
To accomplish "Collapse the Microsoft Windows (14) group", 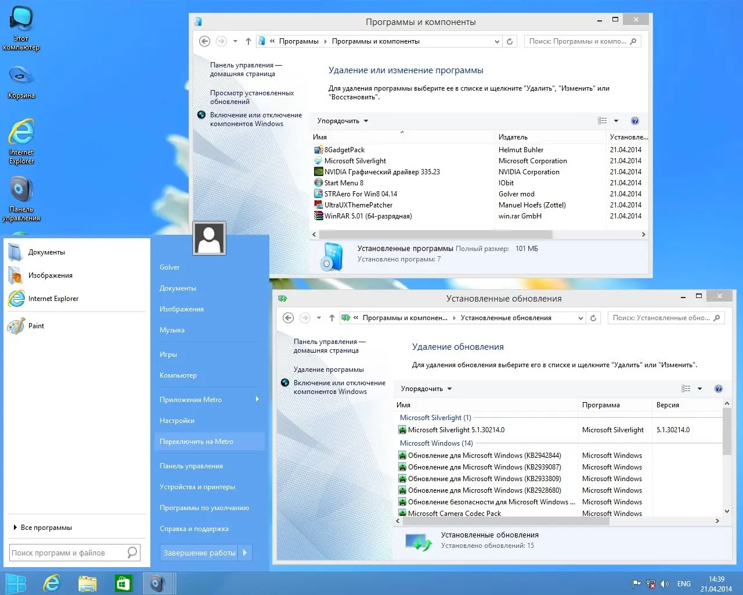I will [437, 443].
